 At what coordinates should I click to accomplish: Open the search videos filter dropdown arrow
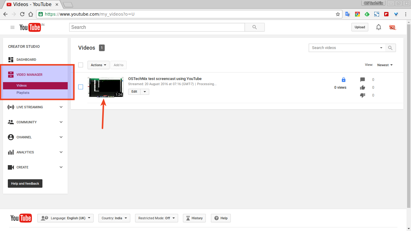(x=381, y=48)
